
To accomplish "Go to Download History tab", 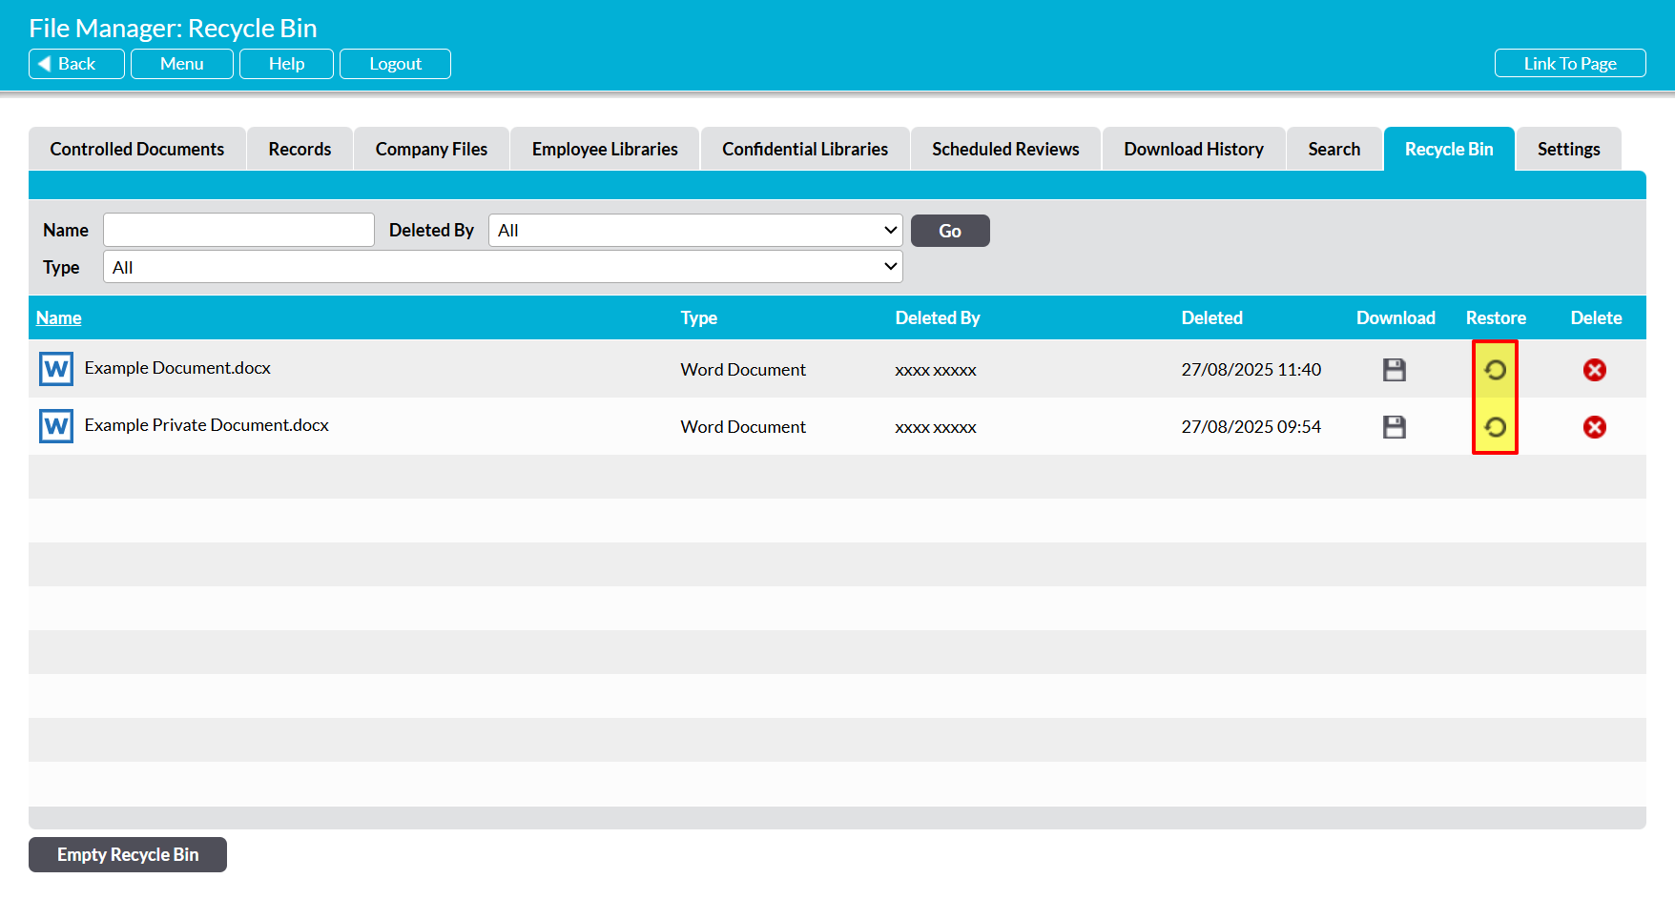I will point(1193,150).
